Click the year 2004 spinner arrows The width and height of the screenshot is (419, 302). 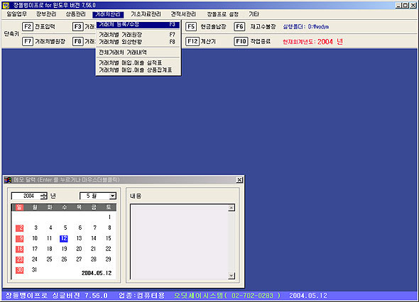43,196
